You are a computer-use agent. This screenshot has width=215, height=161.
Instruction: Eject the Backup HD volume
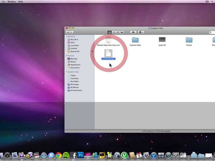[93, 51]
